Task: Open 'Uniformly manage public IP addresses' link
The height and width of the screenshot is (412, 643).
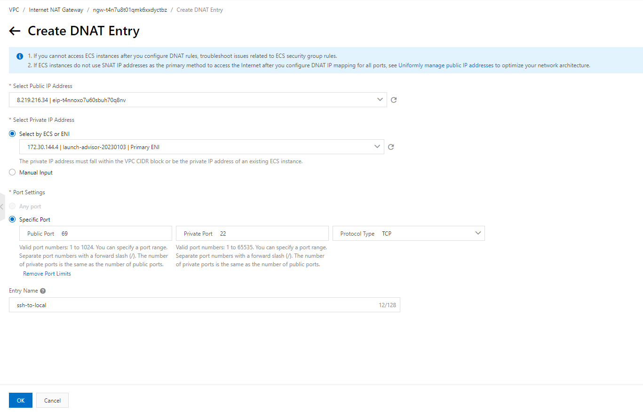Action: pos(445,65)
